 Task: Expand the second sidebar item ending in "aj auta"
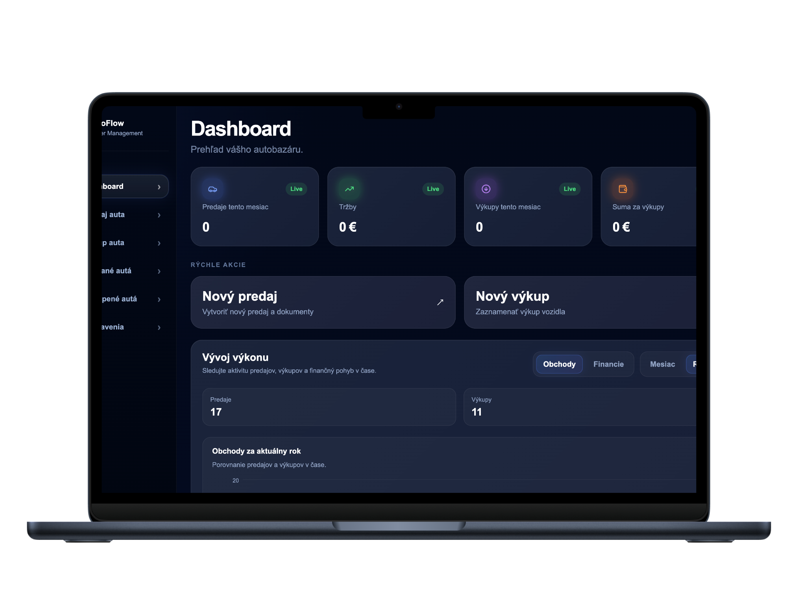pyautogui.click(x=159, y=215)
